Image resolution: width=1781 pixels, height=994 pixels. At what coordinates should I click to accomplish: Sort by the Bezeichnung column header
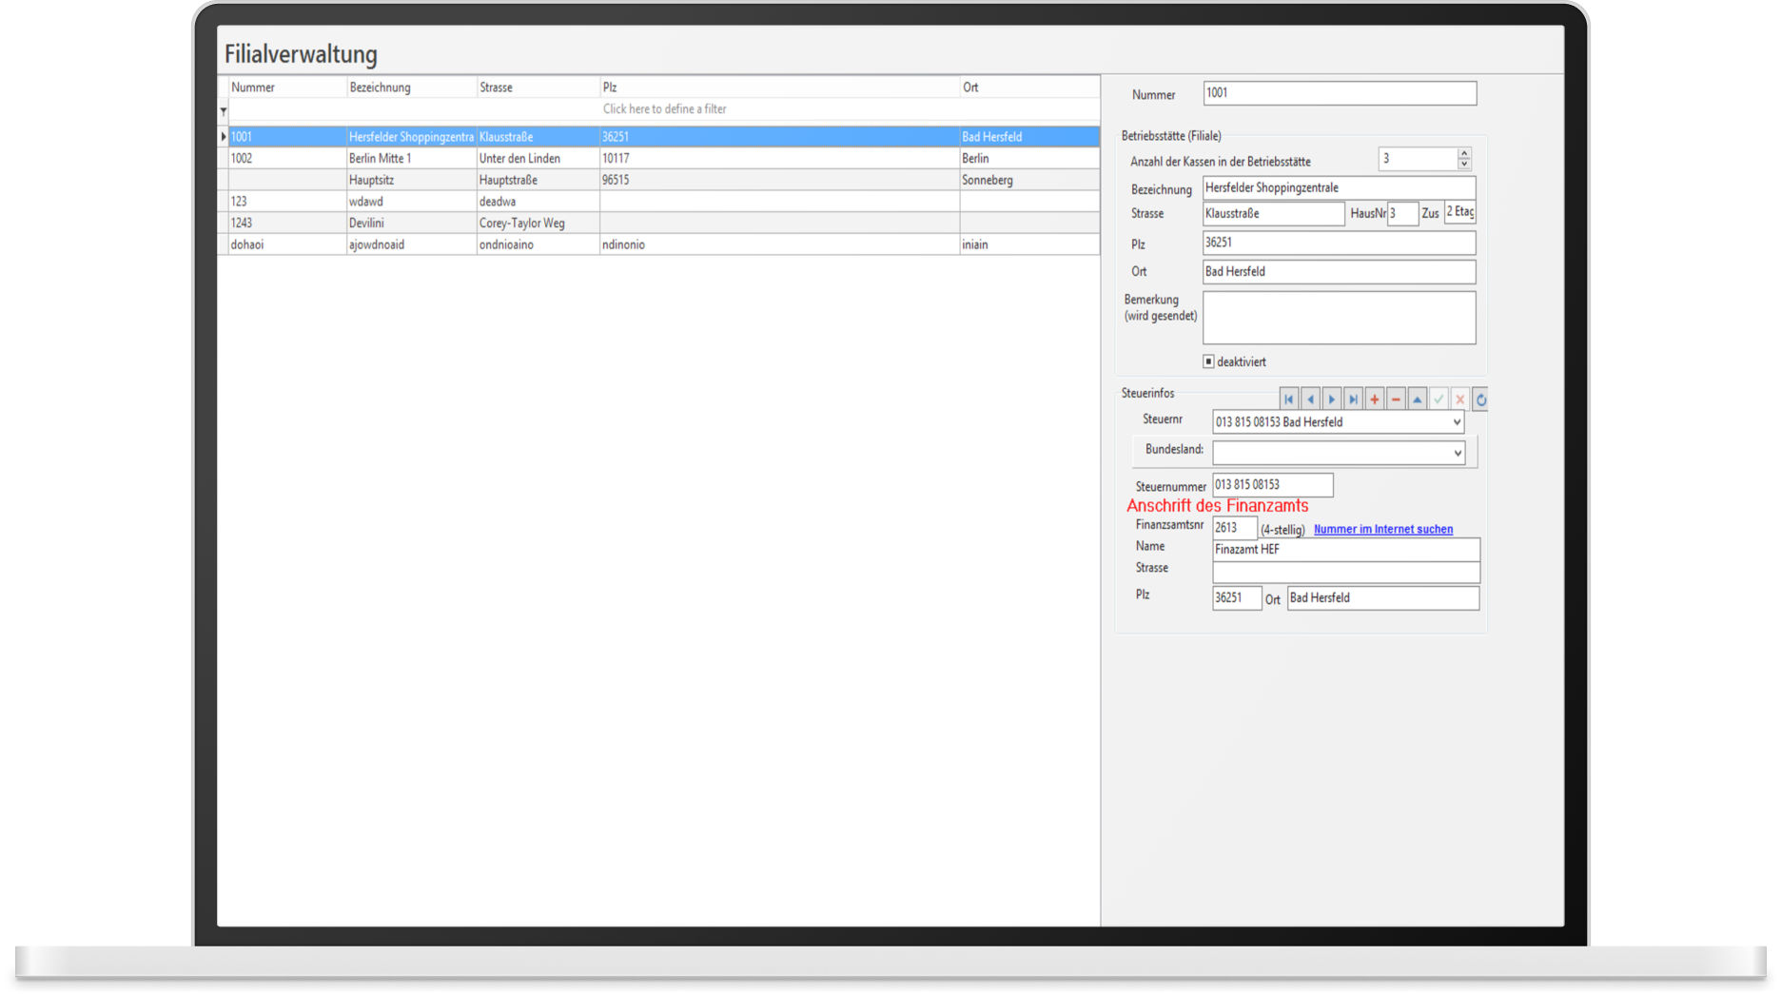[411, 88]
